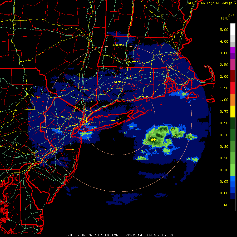This screenshot has height=237, width=237.
Task: Select the 1.50 legend value
Action: click(x=224, y=88)
